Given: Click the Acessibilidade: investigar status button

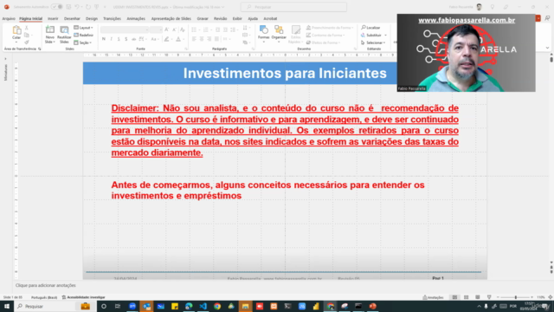Looking at the screenshot, I should click(x=84, y=297).
